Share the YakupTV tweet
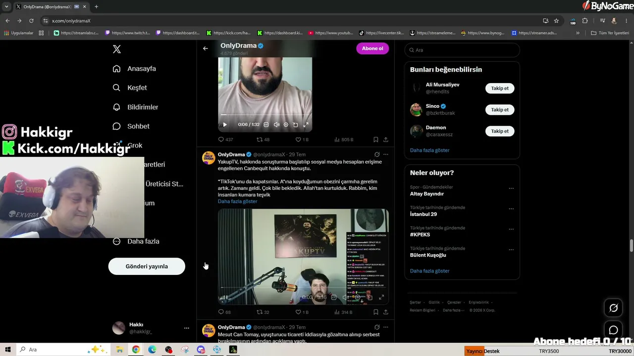This screenshot has height=356, width=634. pyautogui.click(x=386, y=312)
